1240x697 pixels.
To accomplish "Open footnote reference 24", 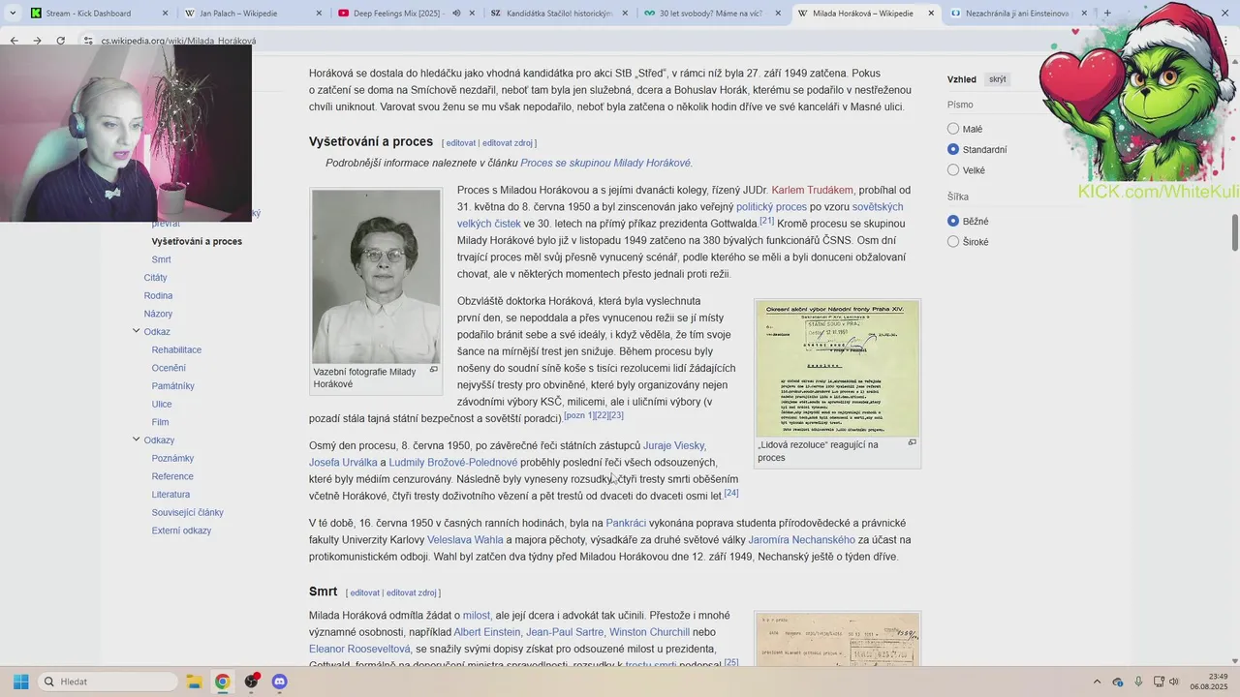I will [x=731, y=493].
